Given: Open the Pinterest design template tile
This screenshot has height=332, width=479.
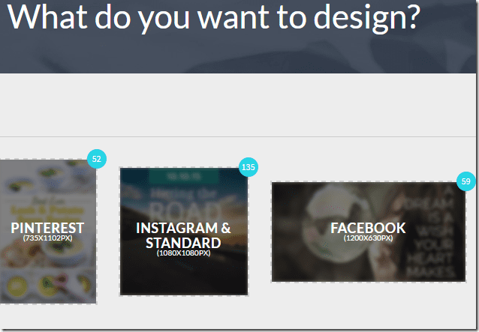Looking at the screenshot, I should 48,232.
